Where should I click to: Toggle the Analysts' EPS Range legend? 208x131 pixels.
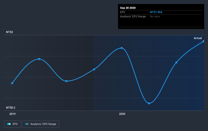click(x=41, y=124)
